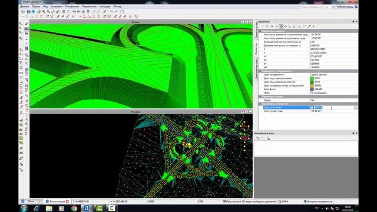Click the command search box at top right
Screen dimensions: 377x212
pyautogui.click(x=316, y=6)
